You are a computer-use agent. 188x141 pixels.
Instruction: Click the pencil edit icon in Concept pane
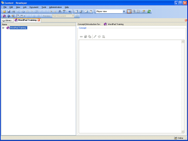[95, 36]
